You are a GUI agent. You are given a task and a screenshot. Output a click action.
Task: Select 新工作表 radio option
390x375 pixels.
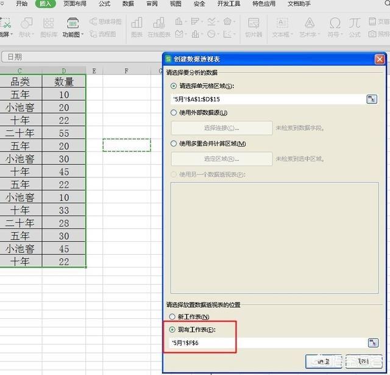[172, 316]
